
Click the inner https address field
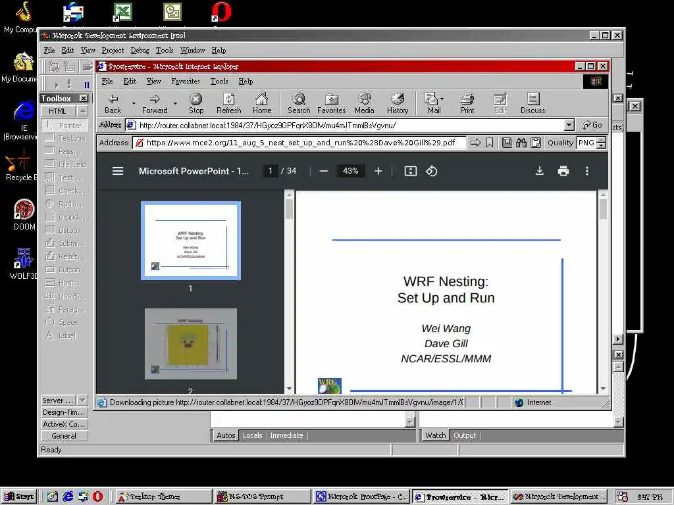click(x=299, y=143)
